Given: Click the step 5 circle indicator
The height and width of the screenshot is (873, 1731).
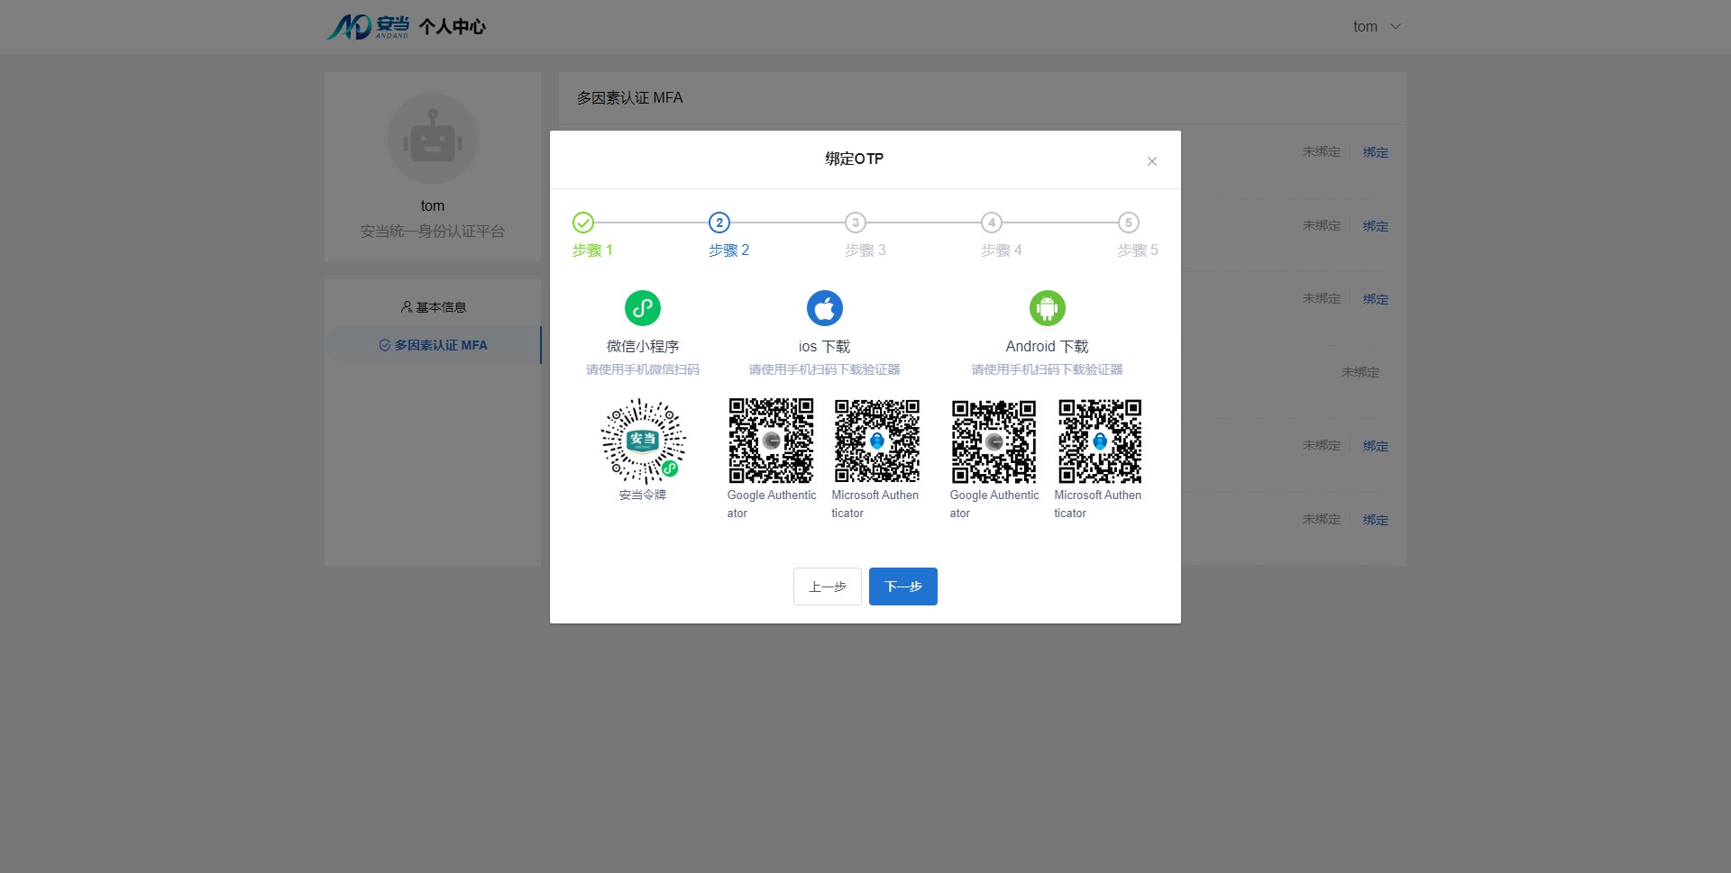Looking at the screenshot, I should point(1129,223).
